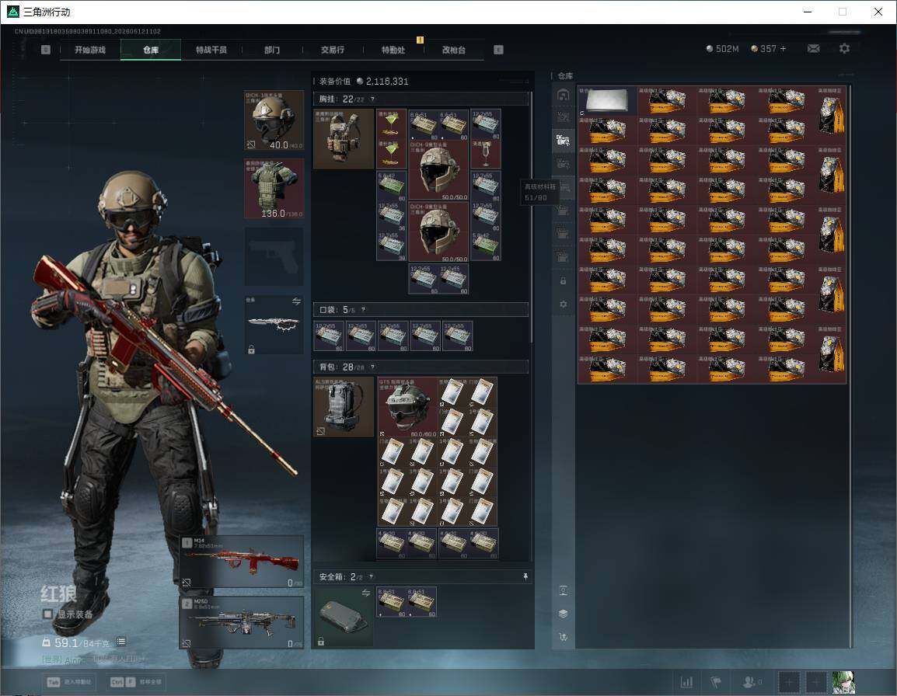
Task: Click the stash sidebar portrait icon
Action: (564, 590)
